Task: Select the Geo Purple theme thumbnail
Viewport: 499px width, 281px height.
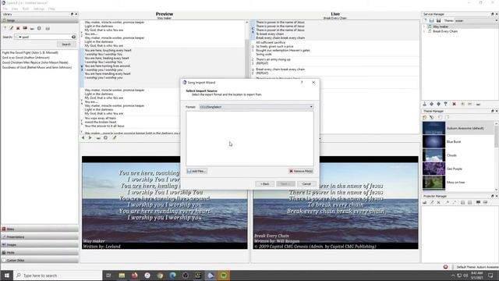Action: 434,169
